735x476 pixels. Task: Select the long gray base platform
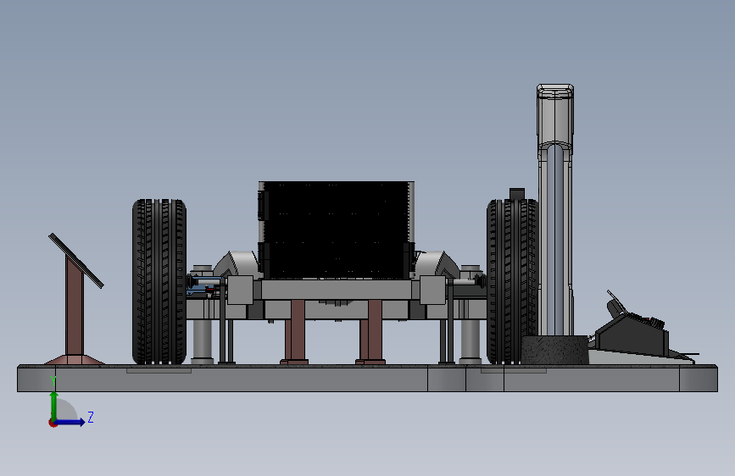tap(368, 378)
